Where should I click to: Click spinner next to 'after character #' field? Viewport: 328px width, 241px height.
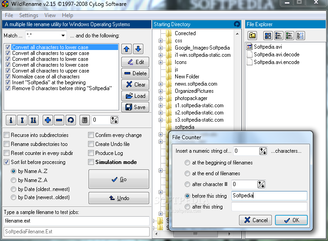261,184
